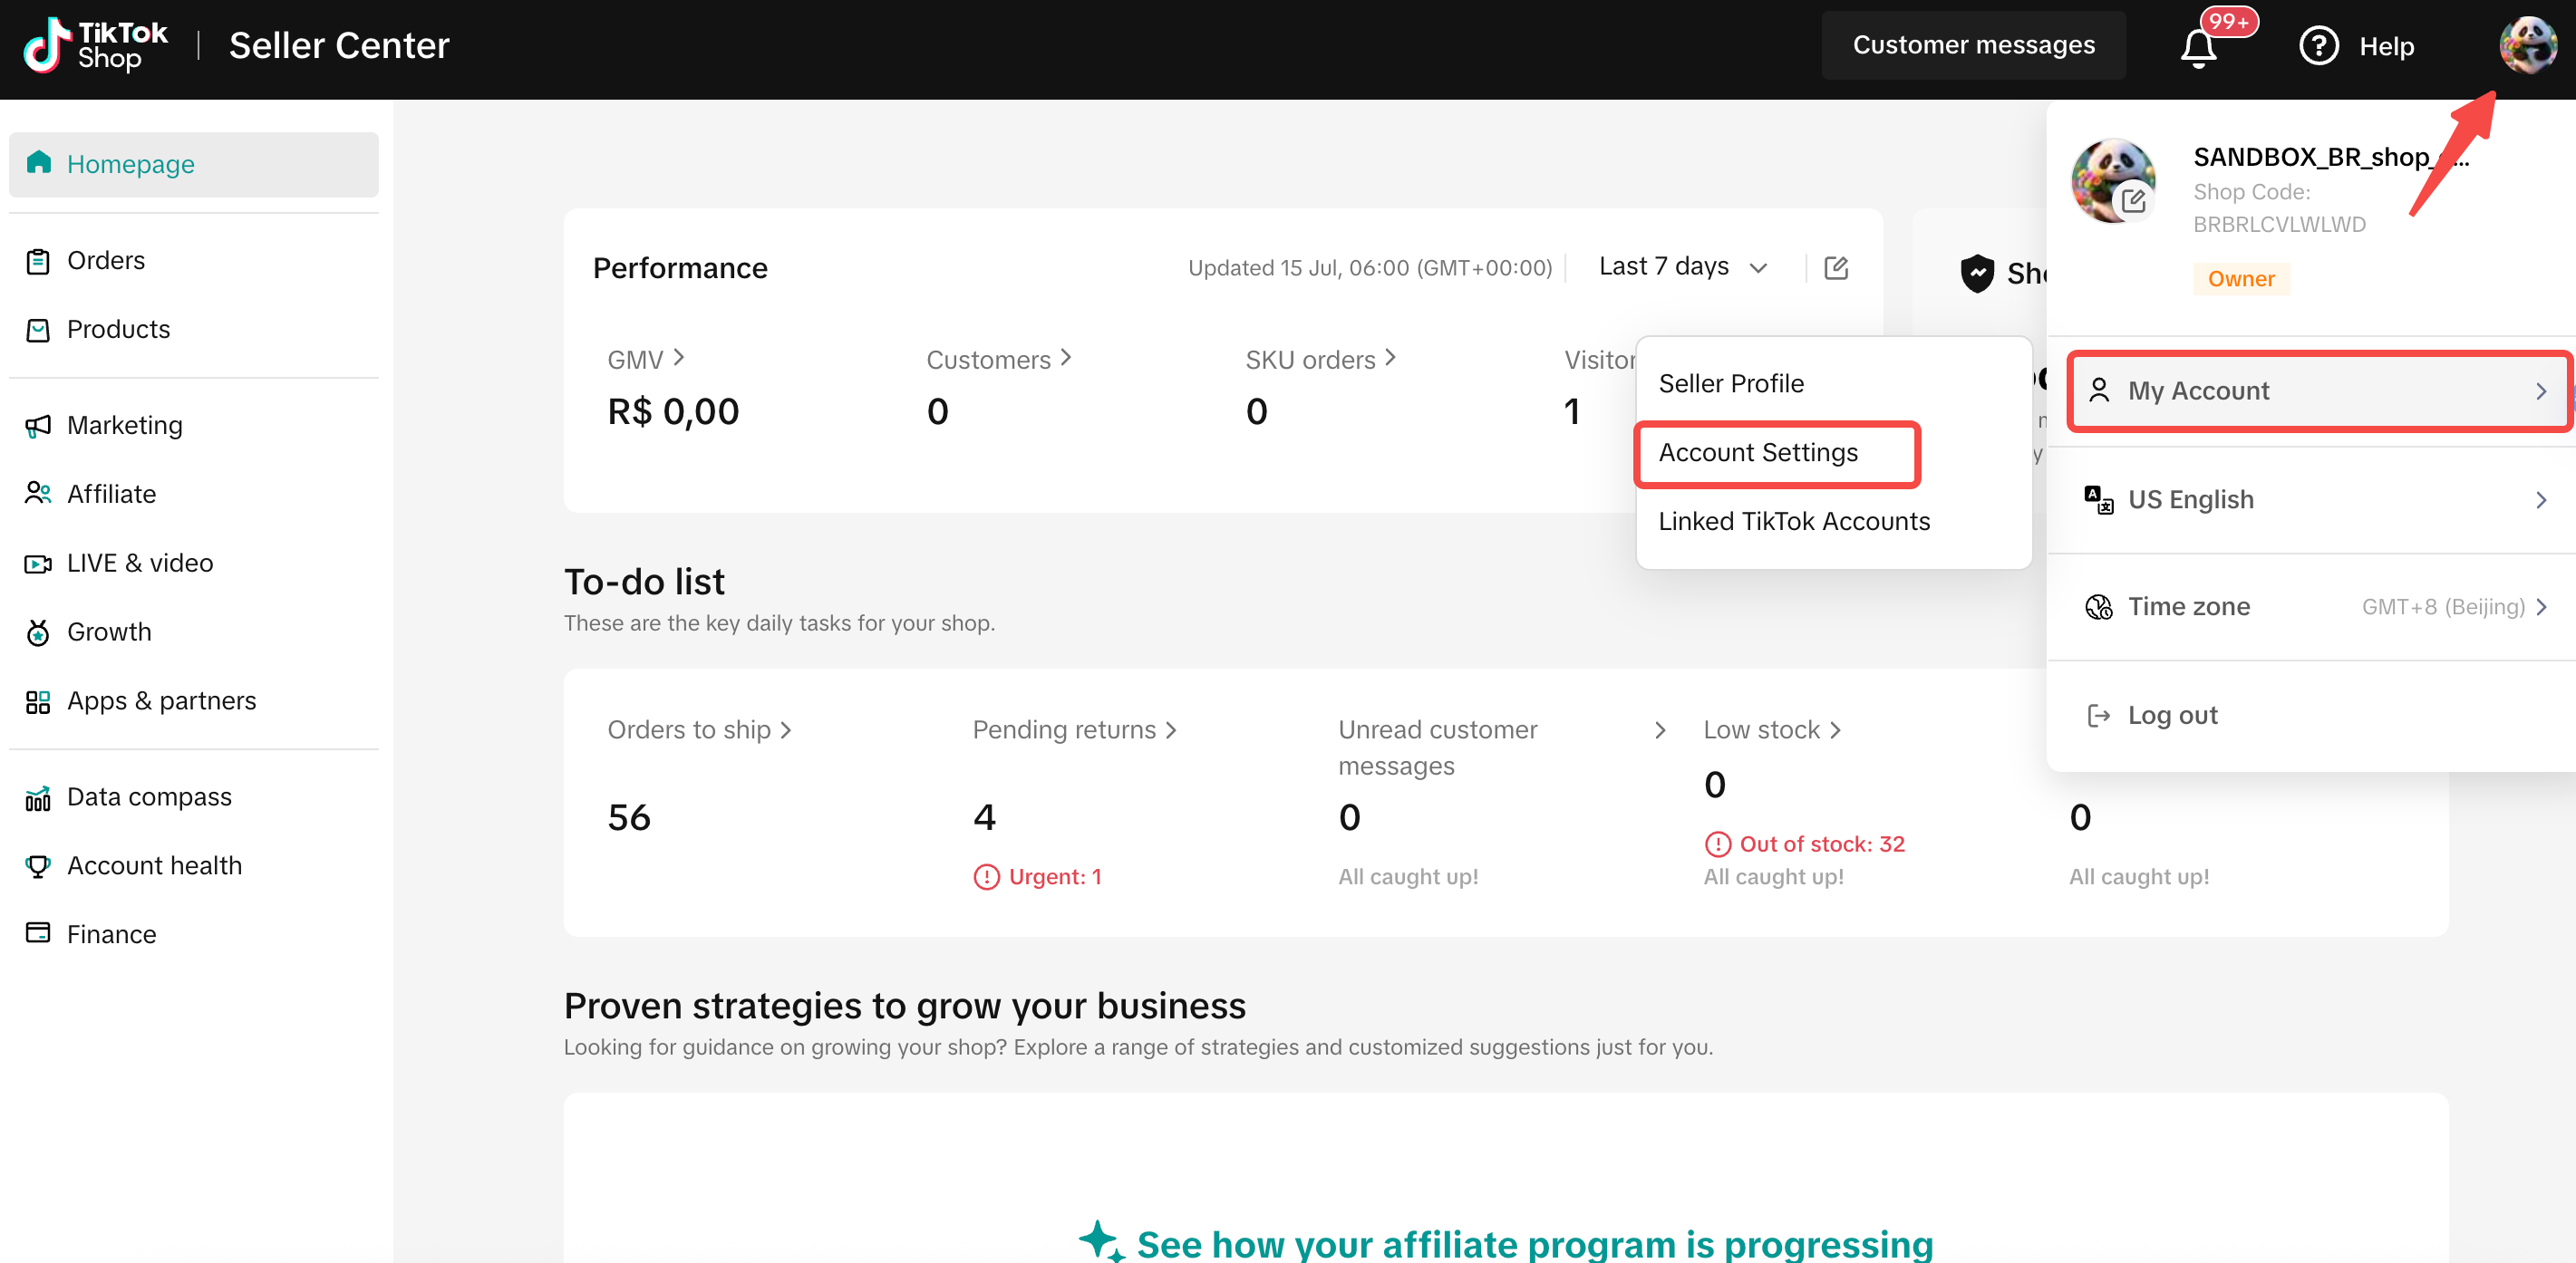This screenshot has height=1263, width=2576.
Task: Open Unread customer messages chevron
Action: click(x=1660, y=730)
